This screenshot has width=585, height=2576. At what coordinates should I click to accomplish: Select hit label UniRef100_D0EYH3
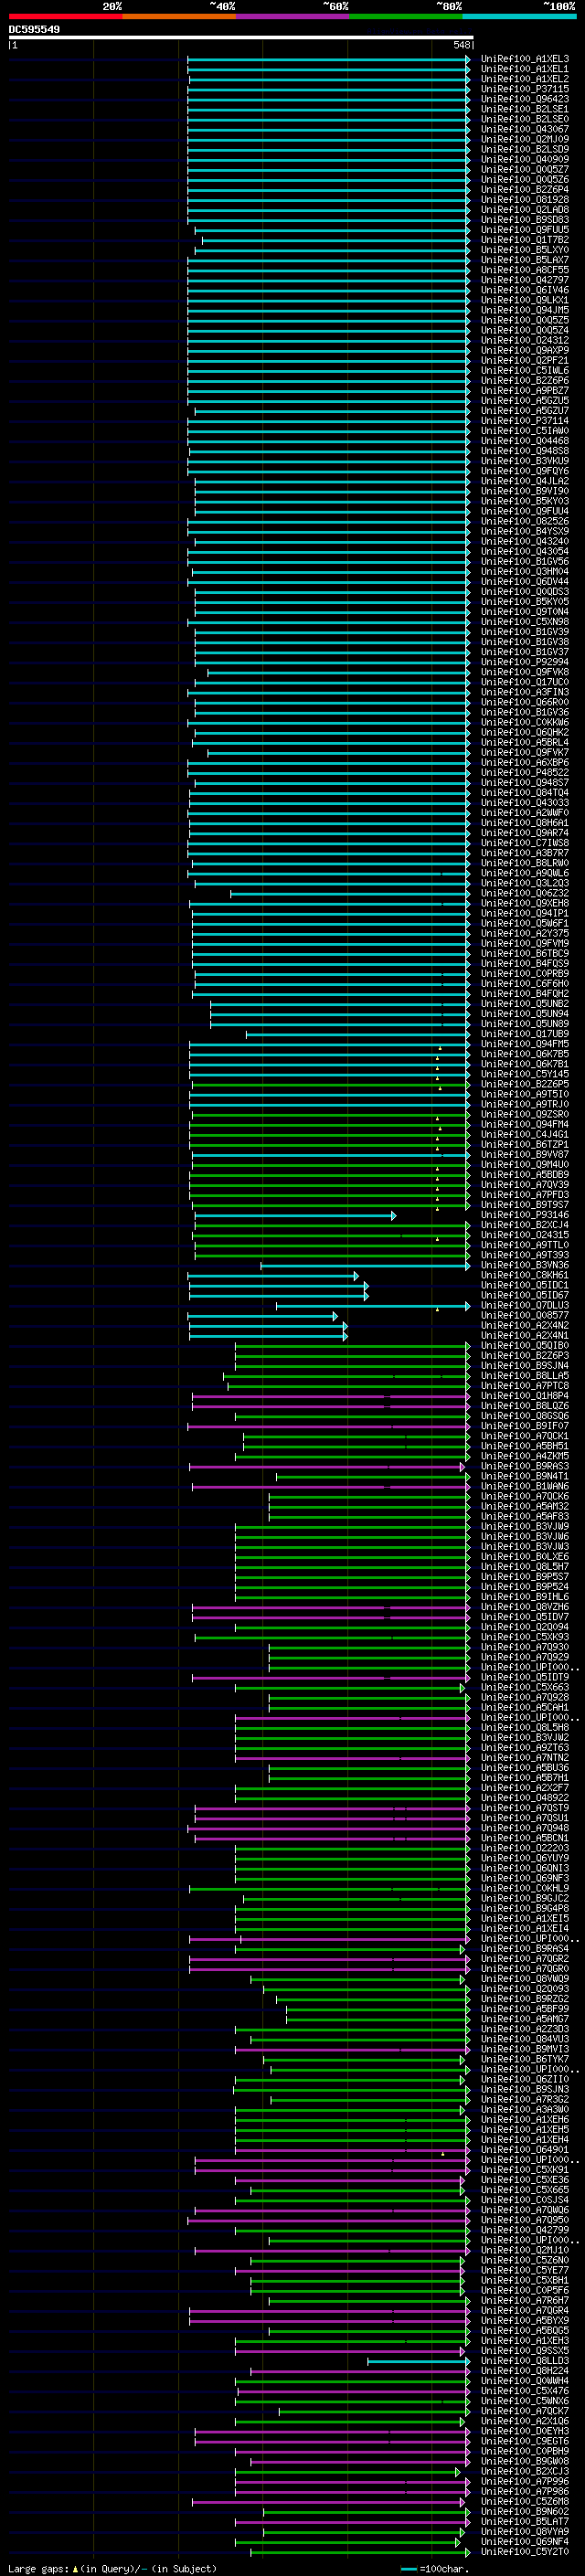click(x=525, y=2431)
